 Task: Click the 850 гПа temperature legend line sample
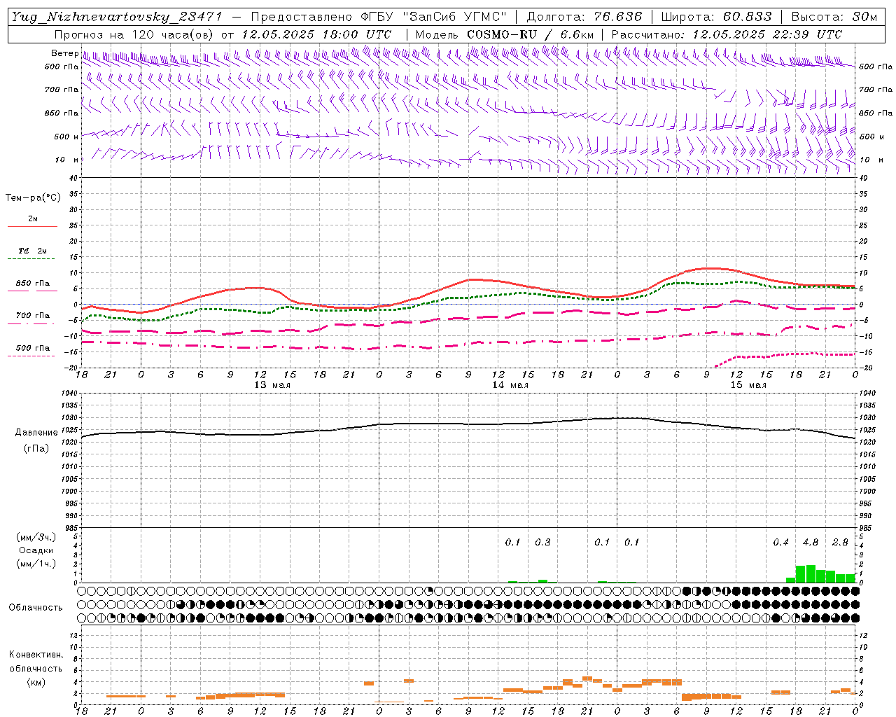click(32, 291)
